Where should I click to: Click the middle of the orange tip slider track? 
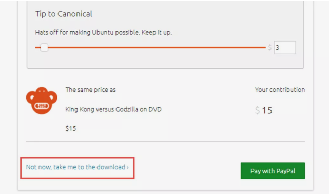tap(150, 47)
